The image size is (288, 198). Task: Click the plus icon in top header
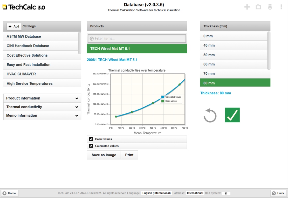(x=247, y=7)
